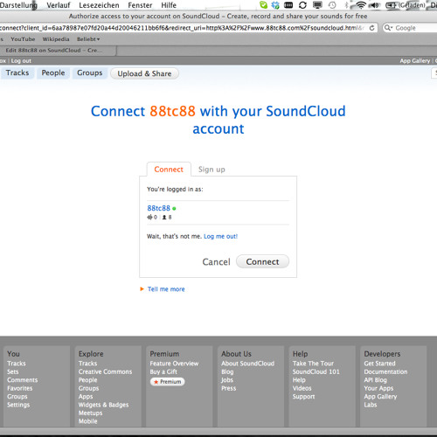Click the search magnifier icon in Google field
This screenshot has width=437, height=437.
point(388,28)
